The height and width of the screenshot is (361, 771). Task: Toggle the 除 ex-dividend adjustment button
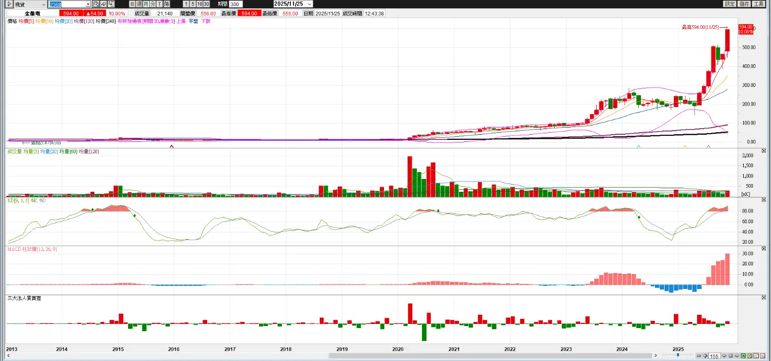pos(167,4)
